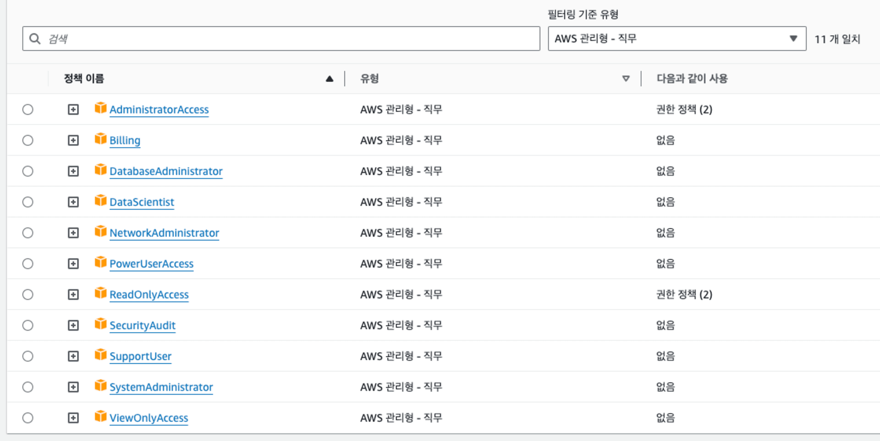Click the policy box icon next to ViewOnlyAccess
The width and height of the screenshot is (880, 441).
(100, 416)
